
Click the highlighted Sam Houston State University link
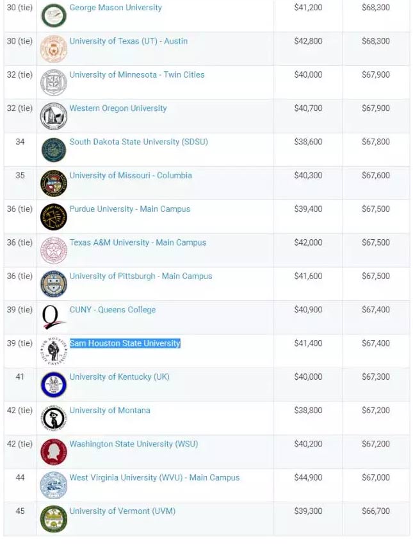[x=125, y=343]
